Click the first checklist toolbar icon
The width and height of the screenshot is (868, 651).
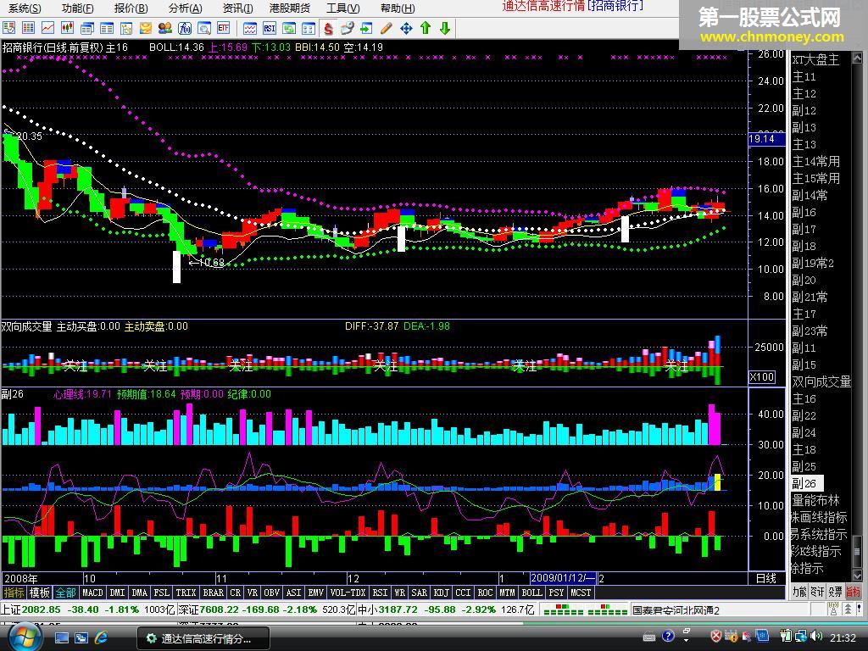click(x=8, y=28)
